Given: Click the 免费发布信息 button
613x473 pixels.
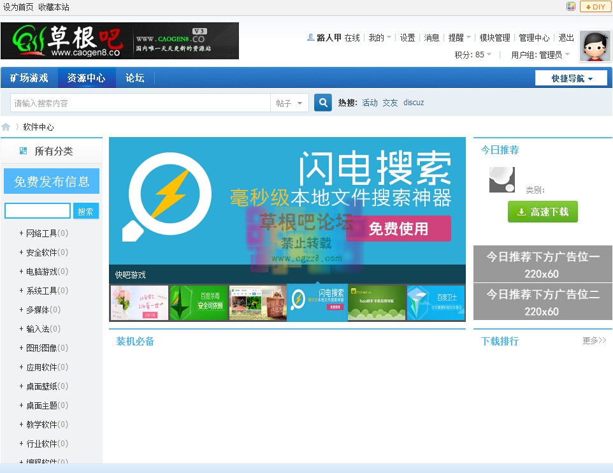Looking at the screenshot, I should 51,181.
